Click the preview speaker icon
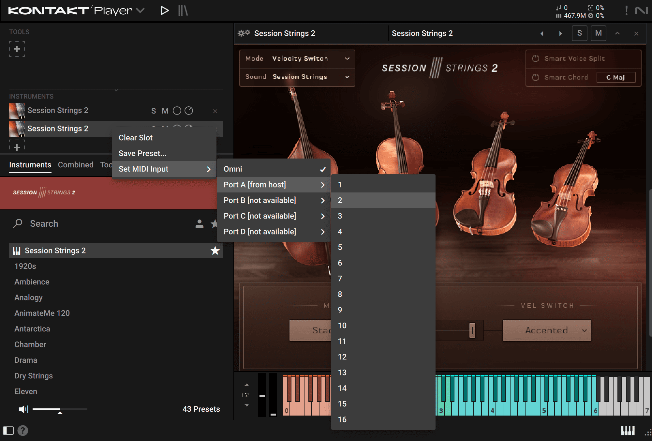This screenshot has height=441, width=652. [23, 409]
